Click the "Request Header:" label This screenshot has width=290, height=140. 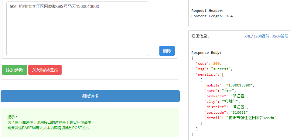pyautogui.click(x=207, y=11)
